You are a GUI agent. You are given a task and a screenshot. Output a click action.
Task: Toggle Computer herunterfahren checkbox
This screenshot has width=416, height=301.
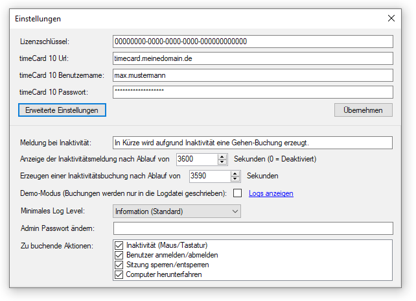(x=119, y=274)
